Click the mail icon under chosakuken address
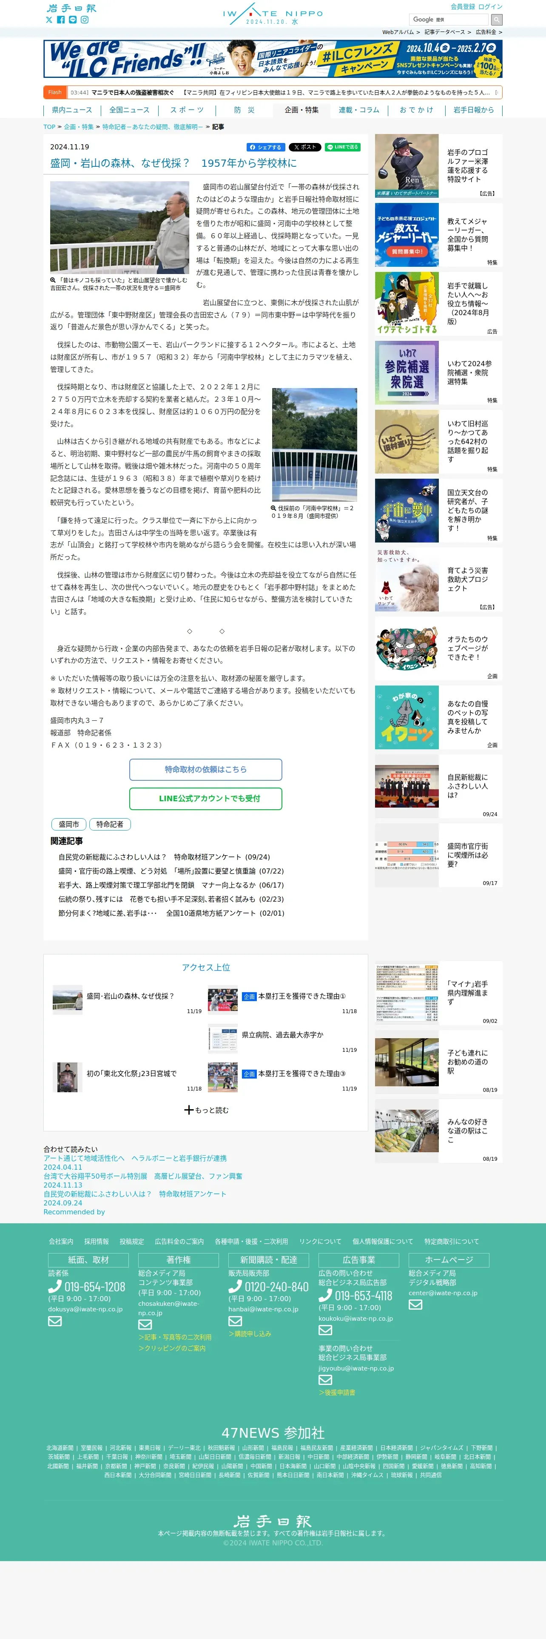Viewport: 546px width, 1639px height. click(x=145, y=1325)
